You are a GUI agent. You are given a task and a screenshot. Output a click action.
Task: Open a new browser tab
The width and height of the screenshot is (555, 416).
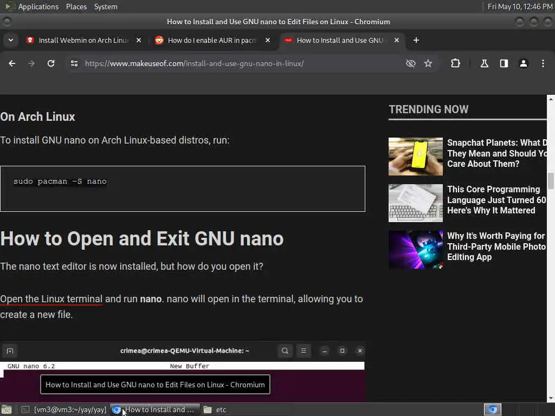click(416, 40)
